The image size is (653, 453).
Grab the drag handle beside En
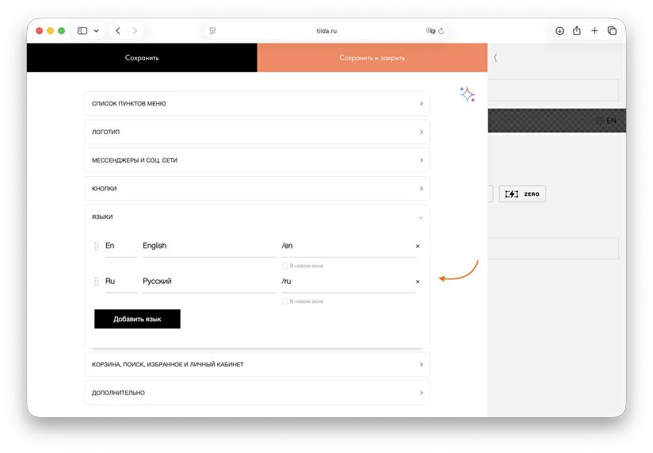96,246
